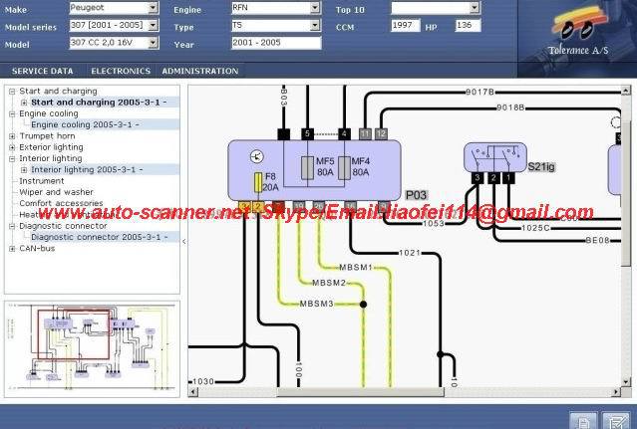Click the MF5 80A fuse symbol
This screenshot has height=429, width=637.
coord(307,168)
